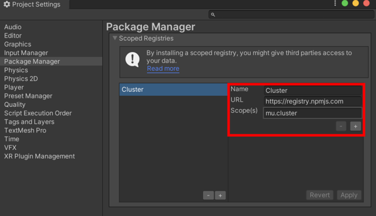The width and height of the screenshot is (376, 216).
Task: Add a new scoped registry with plus button
Action: [220, 195]
